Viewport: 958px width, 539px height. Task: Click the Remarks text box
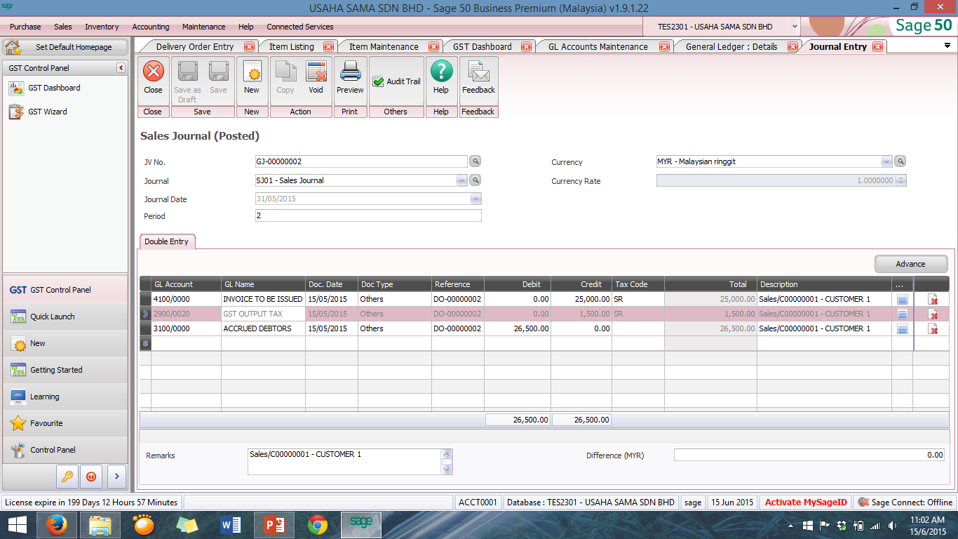tap(344, 462)
